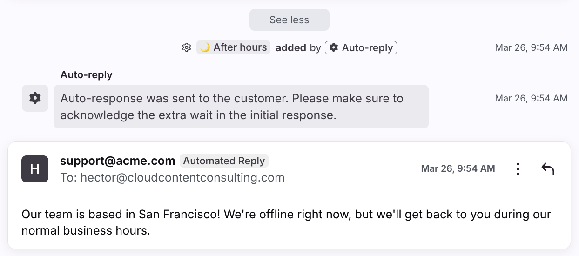Click the support@acme.com sender address
Screen dimensions: 579x256
pyautogui.click(x=117, y=161)
